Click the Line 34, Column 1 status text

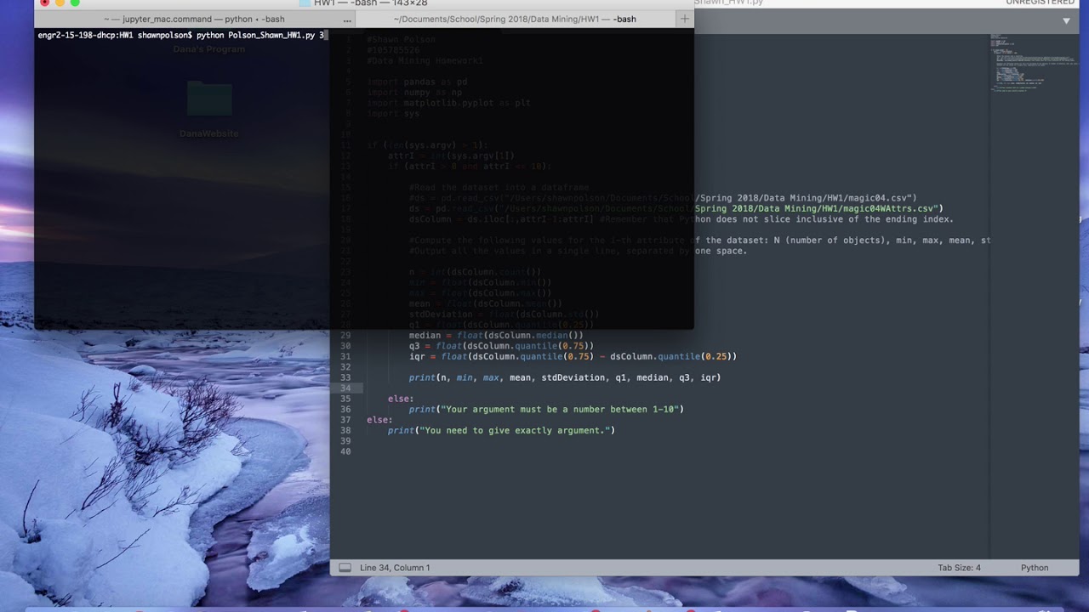click(395, 568)
